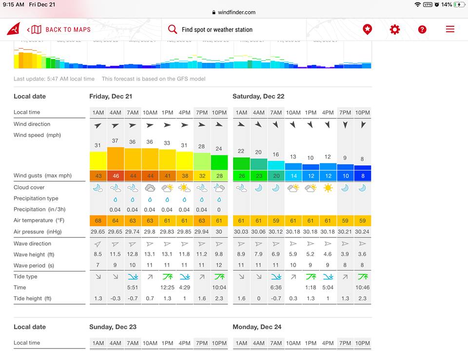The height and width of the screenshot is (351, 468).
Task: Tap the battery status indicator
Action: pos(459,4)
